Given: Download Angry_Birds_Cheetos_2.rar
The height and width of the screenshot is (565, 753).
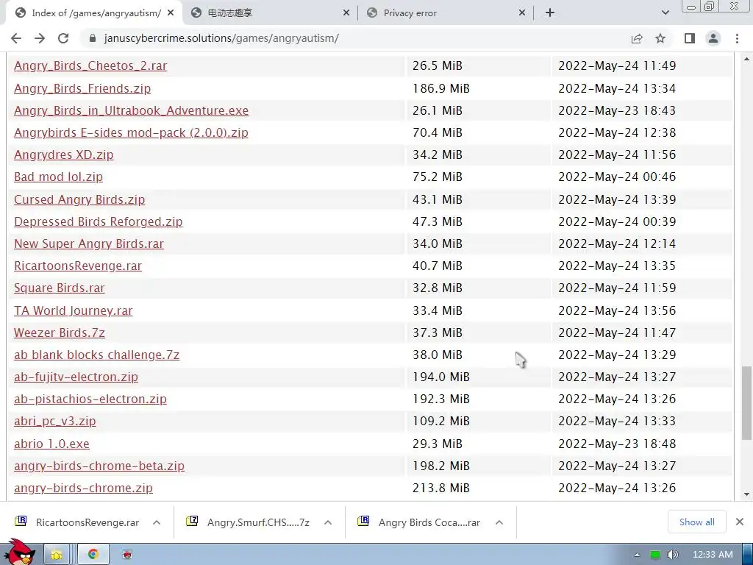Looking at the screenshot, I should pos(90,65).
